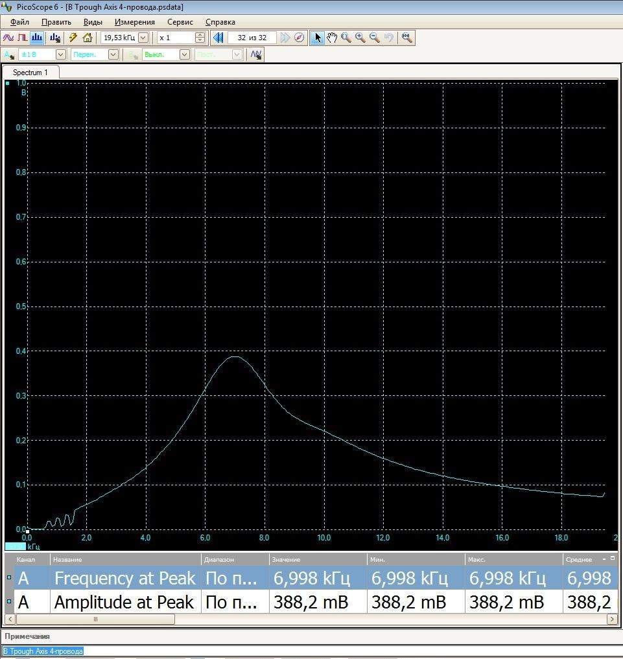Expand the ±1 В input range dropdown
This screenshot has width=623, height=659.
point(60,54)
